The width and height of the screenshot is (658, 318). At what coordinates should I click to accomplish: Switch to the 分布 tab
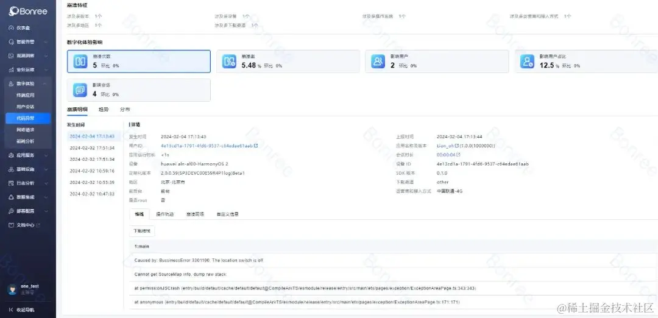(x=125, y=110)
